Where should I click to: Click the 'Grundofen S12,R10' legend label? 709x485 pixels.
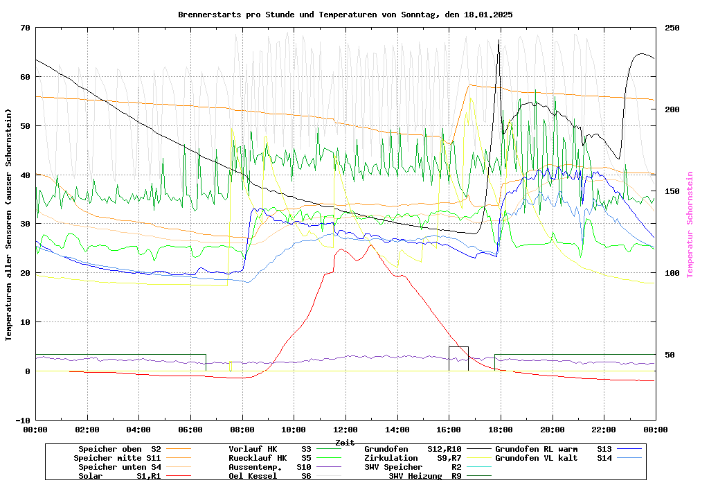coord(413,449)
